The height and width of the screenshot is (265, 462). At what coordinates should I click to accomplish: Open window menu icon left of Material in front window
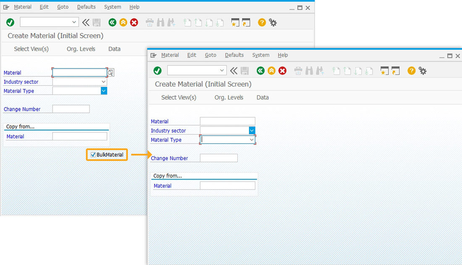click(x=153, y=55)
